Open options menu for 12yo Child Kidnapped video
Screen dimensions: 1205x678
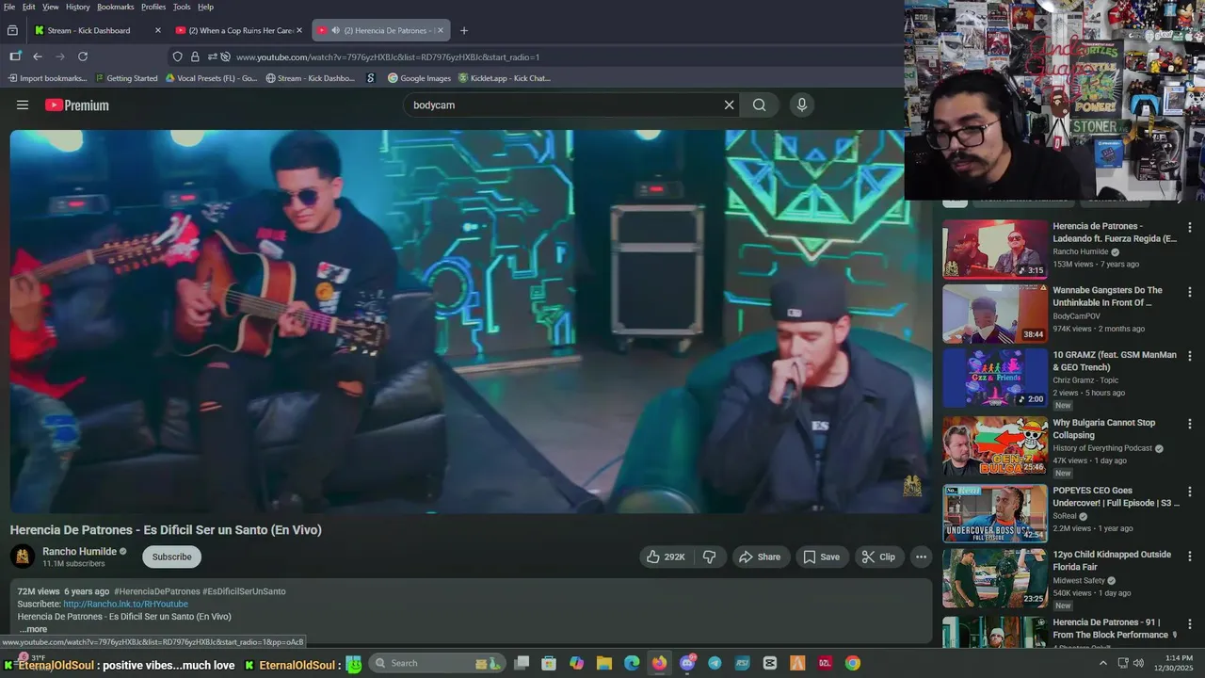pos(1190,556)
